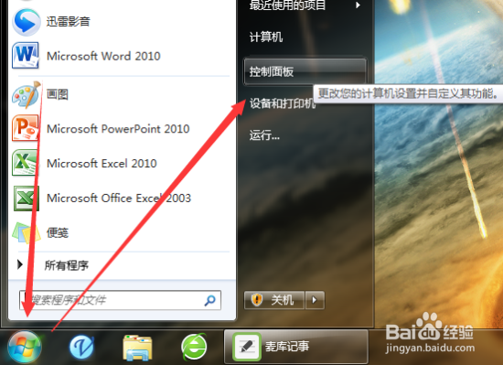The height and width of the screenshot is (365, 503).
Task: Click the 麦库记事 notepad icon in taskbar
Action: tap(246, 347)
